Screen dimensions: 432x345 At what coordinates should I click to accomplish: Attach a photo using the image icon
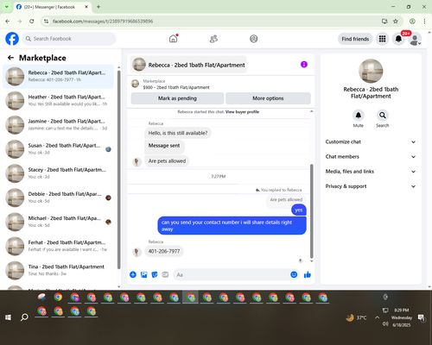click(x=143, y=274)
